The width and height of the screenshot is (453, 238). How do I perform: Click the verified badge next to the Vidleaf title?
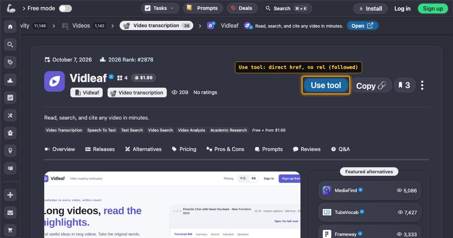111,77
